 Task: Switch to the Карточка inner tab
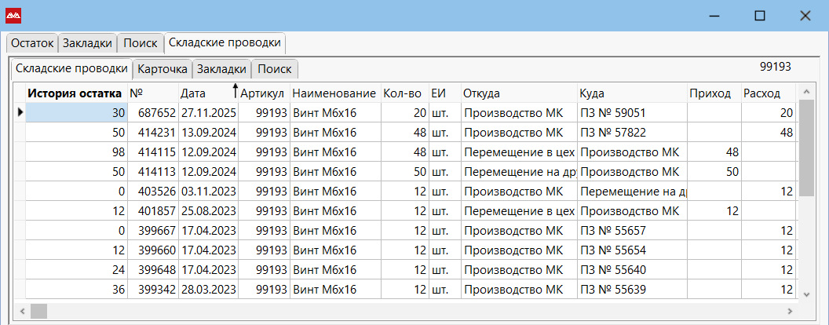click(x=163, y=69)
